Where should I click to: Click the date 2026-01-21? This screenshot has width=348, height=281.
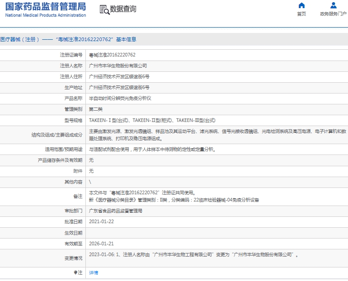pyautogui.click(x=101, y=244)
